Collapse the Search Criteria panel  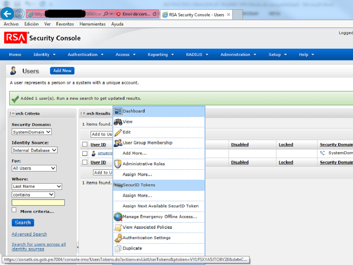[x=13, y=114]
